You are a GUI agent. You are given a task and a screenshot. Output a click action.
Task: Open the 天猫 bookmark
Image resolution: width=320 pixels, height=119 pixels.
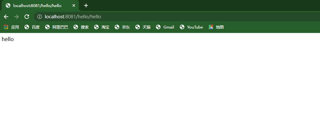(143, 27)
